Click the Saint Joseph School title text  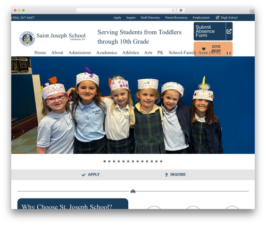click(x=61, y=36)
